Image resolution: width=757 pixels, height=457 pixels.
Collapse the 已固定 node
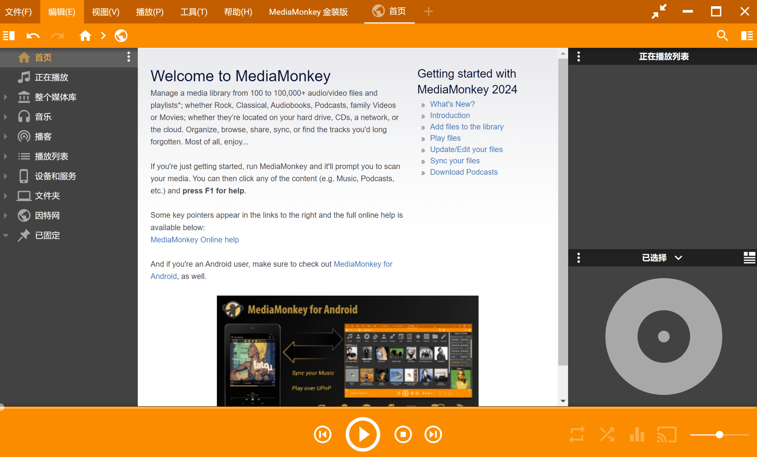click(6, 235)
